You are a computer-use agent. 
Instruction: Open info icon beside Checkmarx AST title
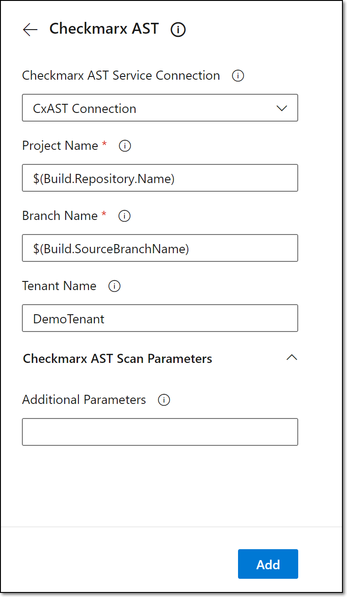click(x=178, y=30)
